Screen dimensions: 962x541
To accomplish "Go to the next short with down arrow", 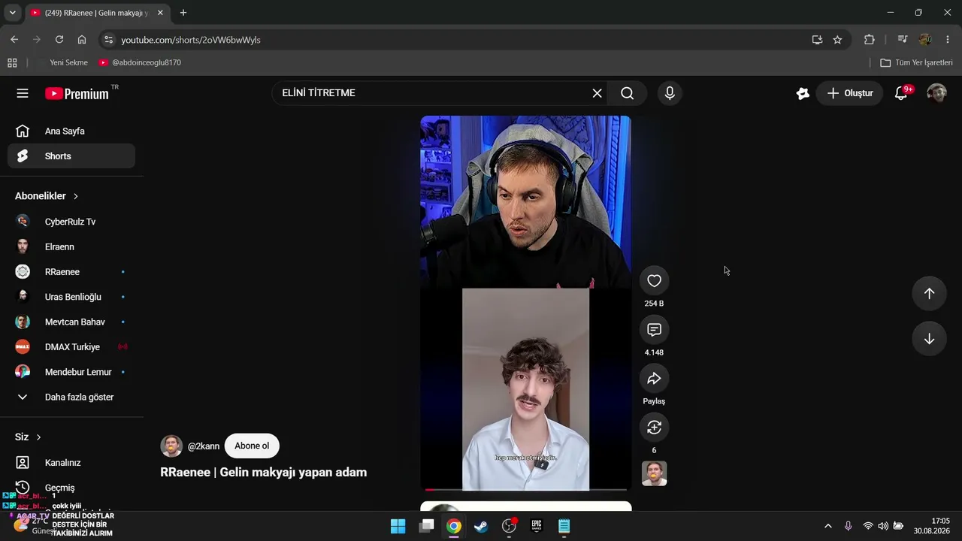I will click(x=929, y=339).
